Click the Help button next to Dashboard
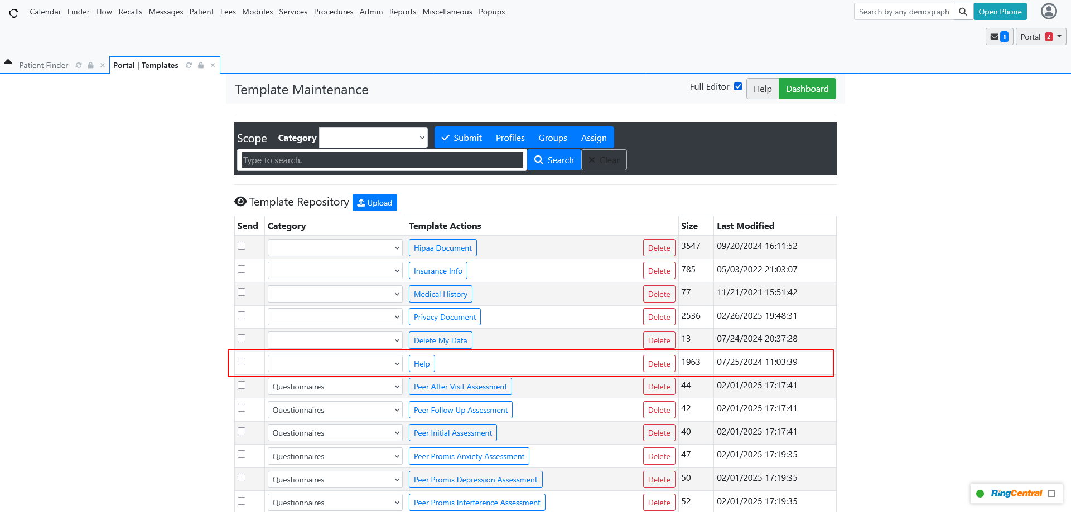1071x512 pixels. click(763, 89)
